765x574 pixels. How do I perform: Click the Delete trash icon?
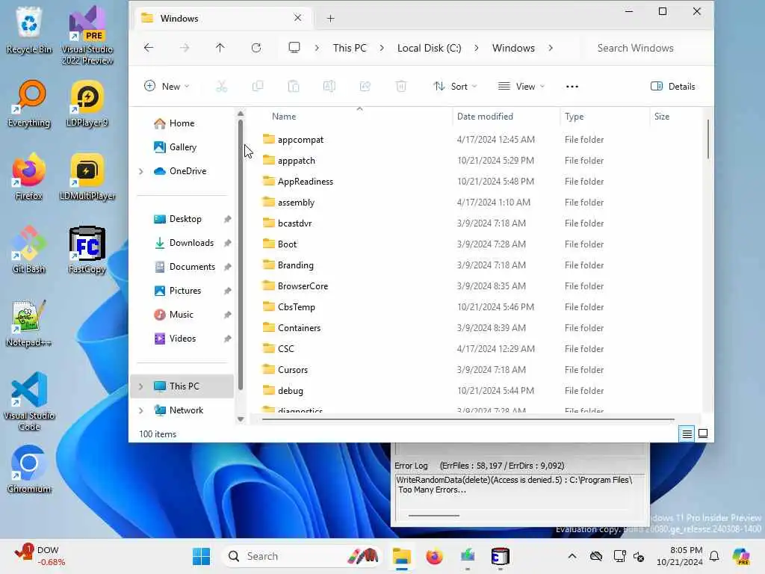(401, 87)
